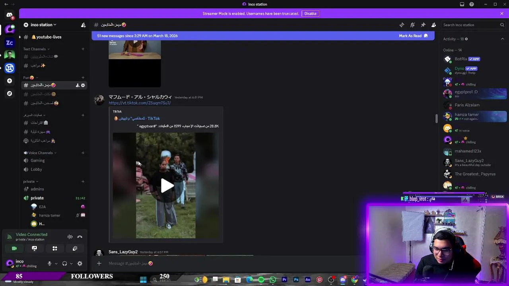Open the vt.tiktok.com link
Image resolution: width=509 pixels, height=286 pixels.
coord(140,103)
